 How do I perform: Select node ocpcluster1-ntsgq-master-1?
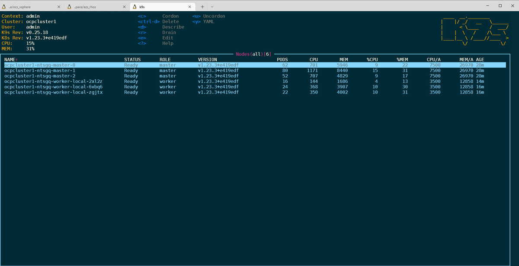(x=255, y=70)
